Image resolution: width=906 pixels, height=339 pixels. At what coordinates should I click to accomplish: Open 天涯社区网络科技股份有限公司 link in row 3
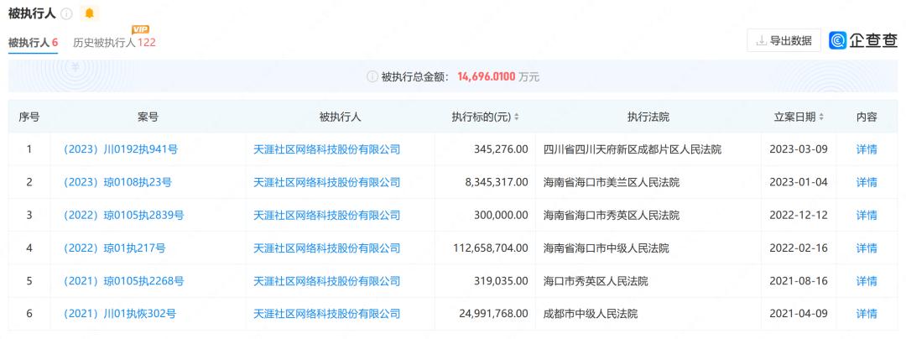(x=327, y=216)
